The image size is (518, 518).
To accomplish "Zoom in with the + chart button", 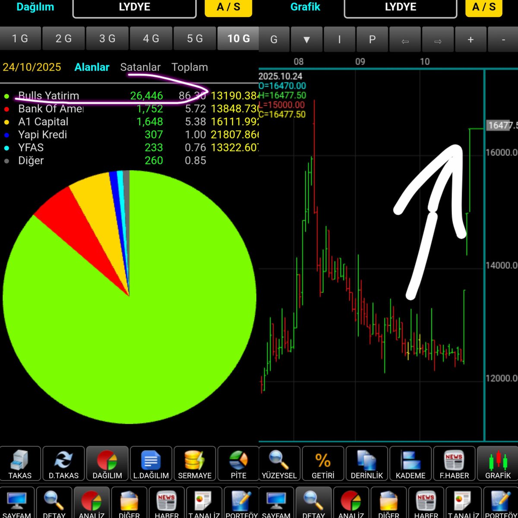I will (x=471, y=39).
